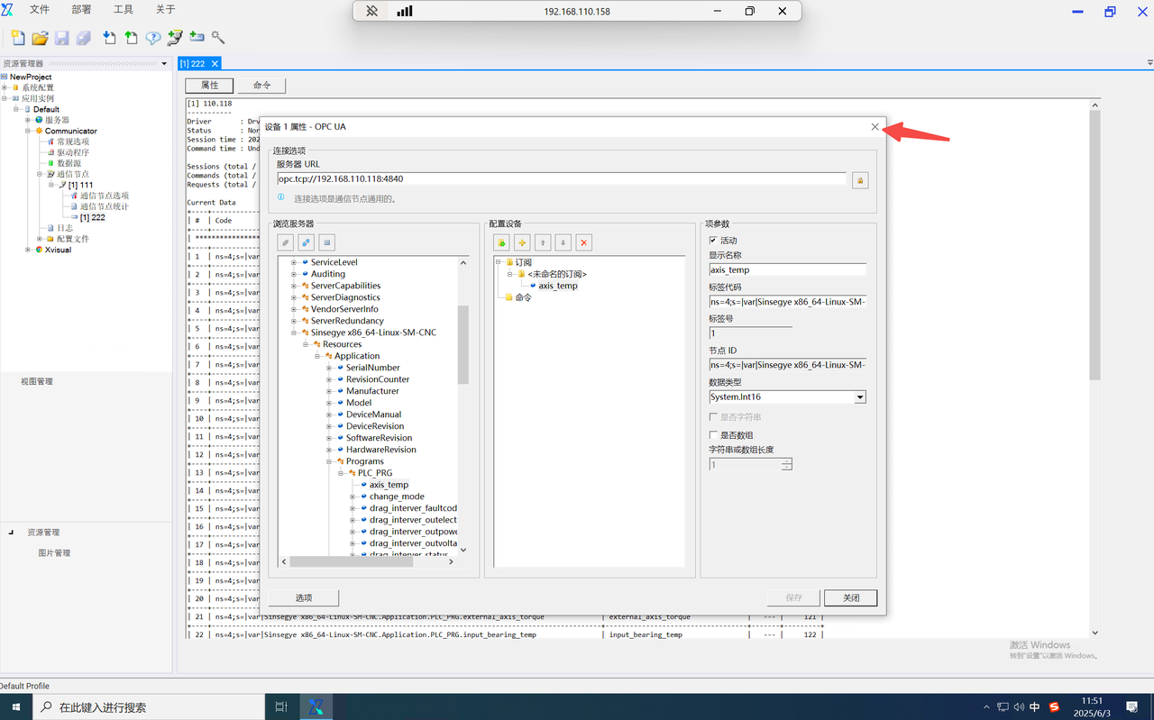Click the disconnect icon in browse server panel
1154x720 pixels.
click(286, 242)
